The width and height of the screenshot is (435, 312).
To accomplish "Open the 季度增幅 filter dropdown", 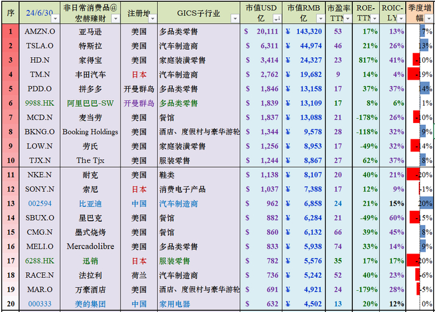I will point(429,19).
